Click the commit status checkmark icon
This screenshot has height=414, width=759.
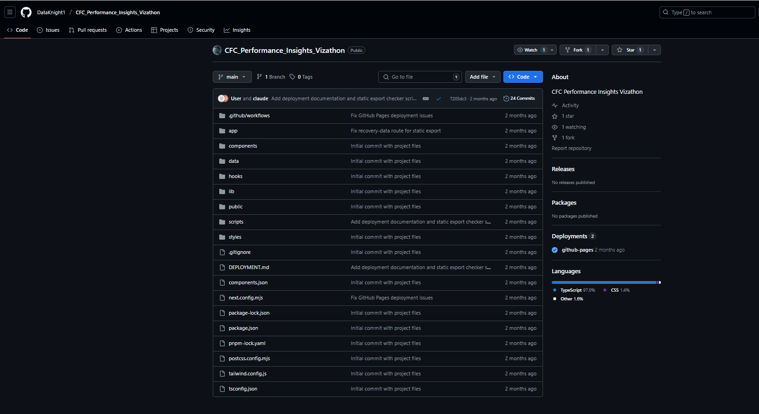(x=438, y=99)
